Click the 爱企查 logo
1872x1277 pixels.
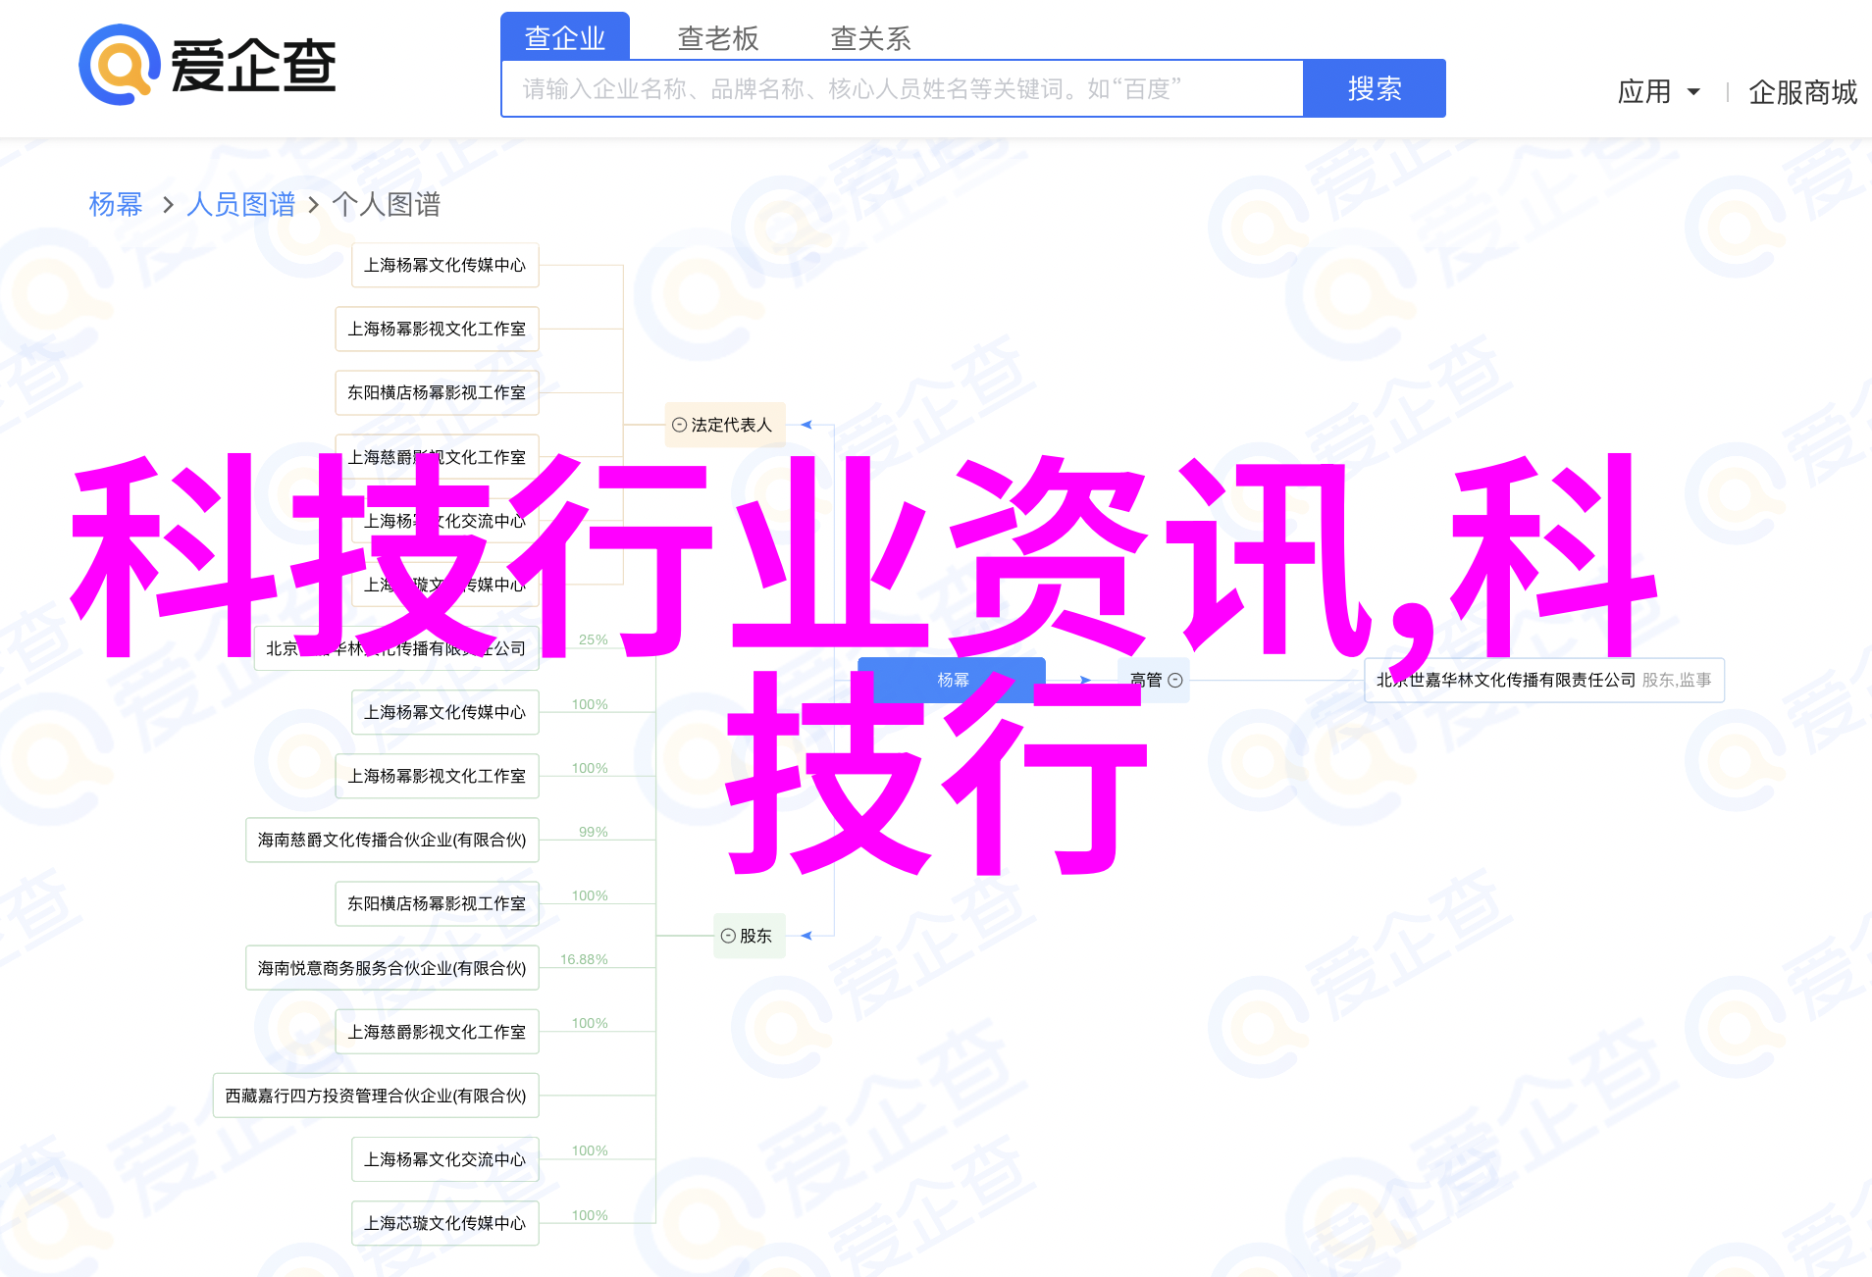[208, 65]
